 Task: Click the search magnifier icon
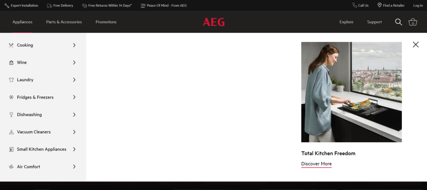[398, 22]
